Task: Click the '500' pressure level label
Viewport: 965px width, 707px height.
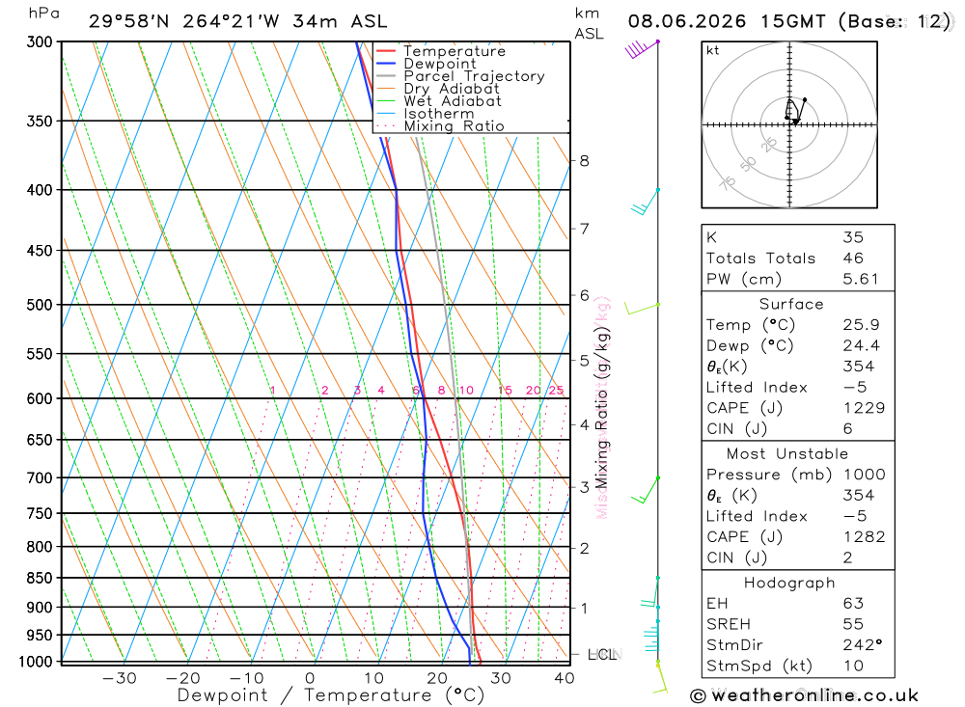Action: pyautogui.click(x=40, y=305)
